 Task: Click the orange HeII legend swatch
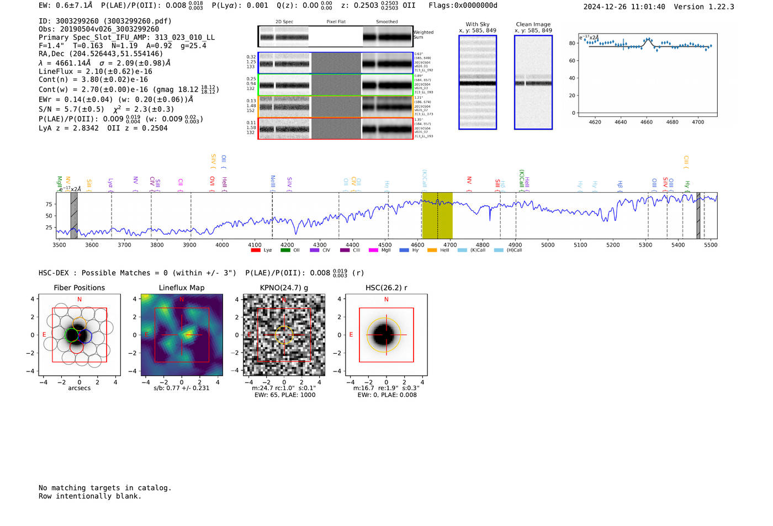[432, 250]
